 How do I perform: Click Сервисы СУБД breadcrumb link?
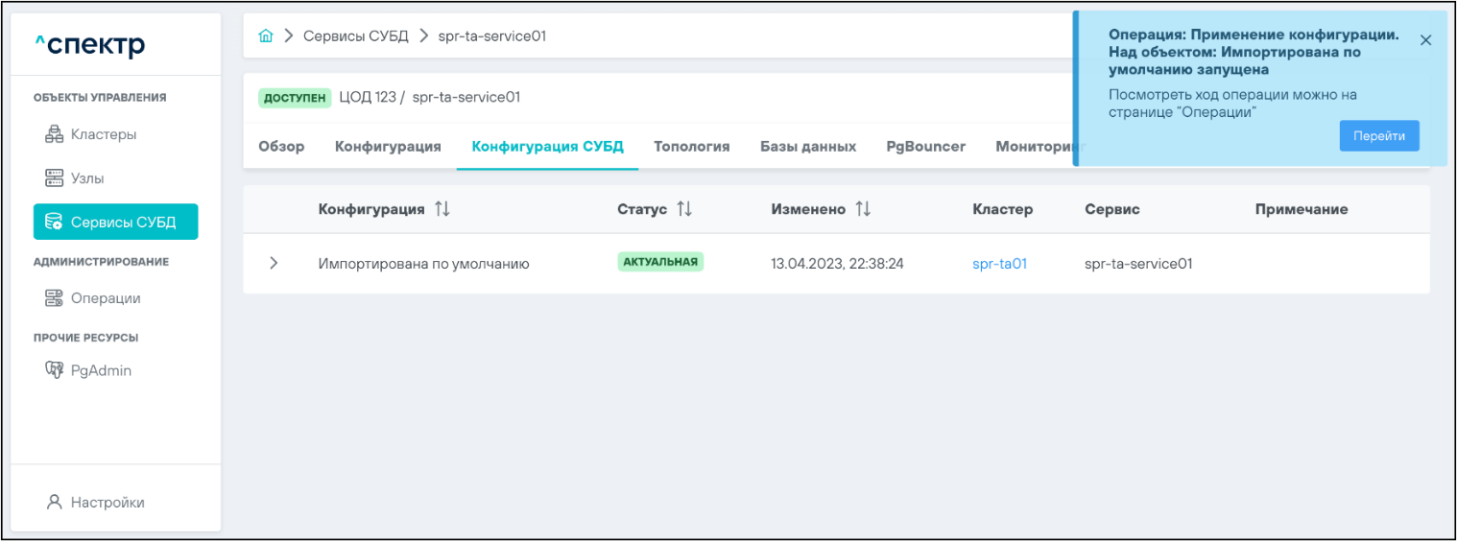coord(355,36)
